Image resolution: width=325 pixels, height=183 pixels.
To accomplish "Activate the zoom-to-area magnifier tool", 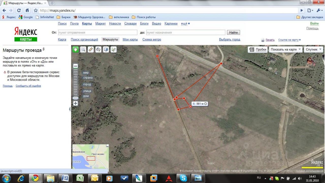I will 83,50.
